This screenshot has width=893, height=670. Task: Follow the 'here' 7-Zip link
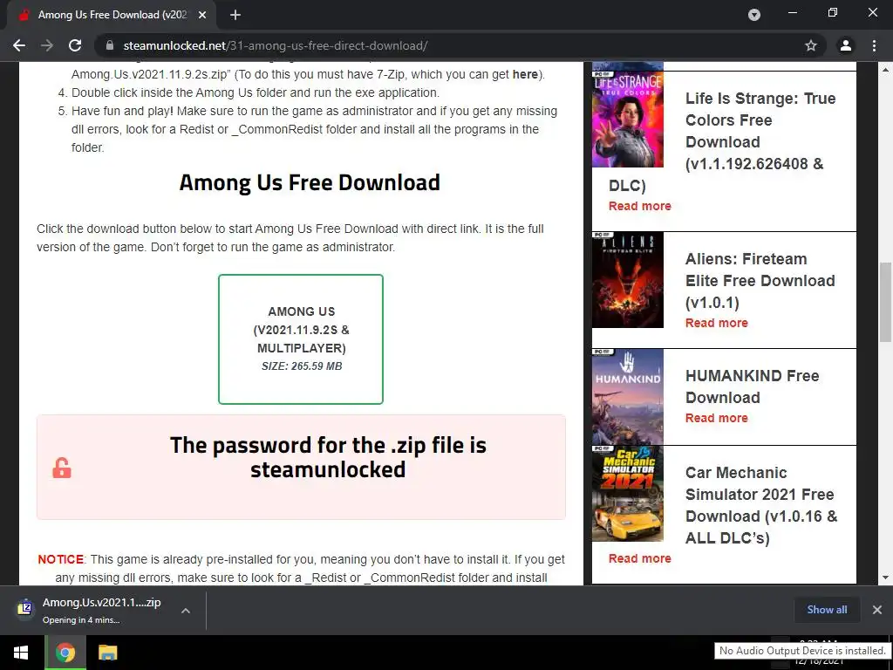point(525,75)
